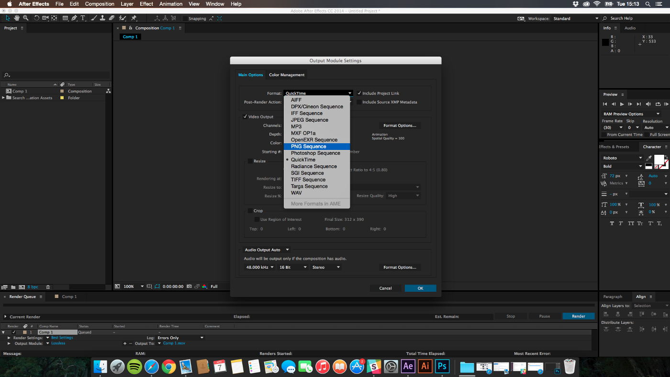Click the Render button in Render Queue
This screenshot has width=670, height=377.
pyautogui.click(x=578, y=316)
